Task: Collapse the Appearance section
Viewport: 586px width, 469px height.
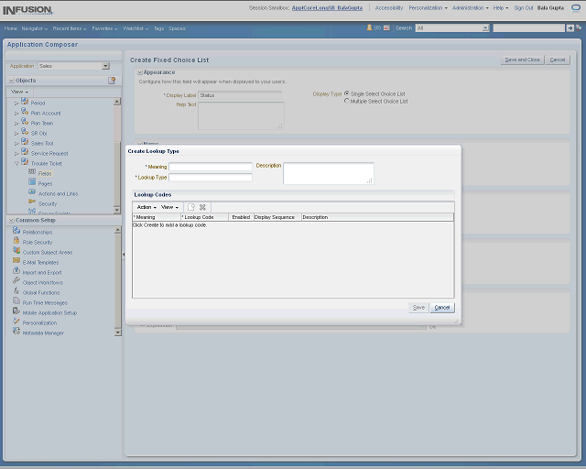Action: pyautogui.click(x=140, y=72)
